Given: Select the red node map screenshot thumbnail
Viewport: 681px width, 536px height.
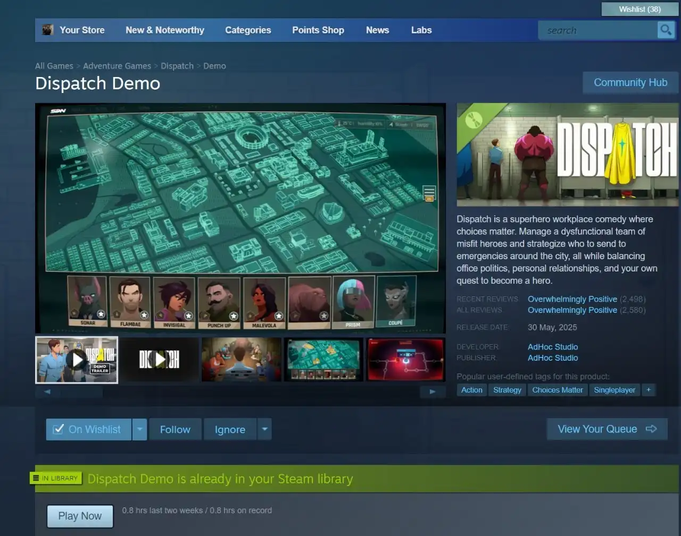Looking at the screenshot, I should pos(405,360).
